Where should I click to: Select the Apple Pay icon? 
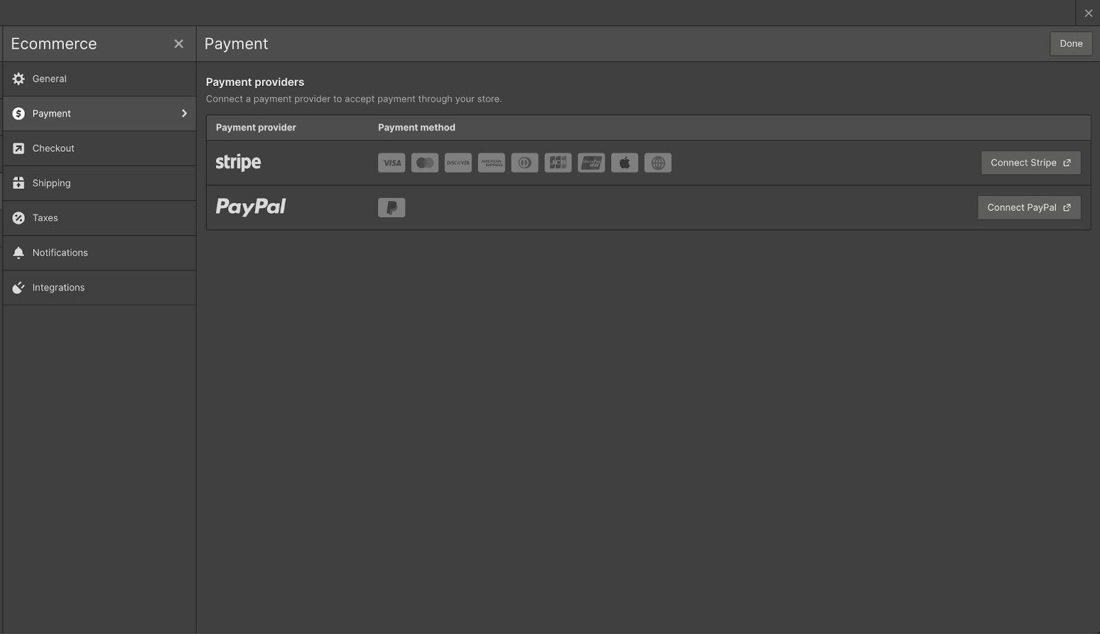[x=624, y=162]
